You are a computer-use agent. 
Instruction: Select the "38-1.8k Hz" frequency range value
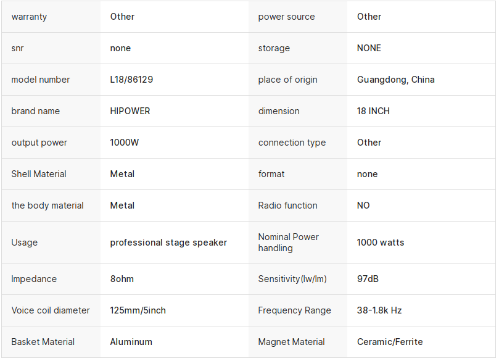click(x=379, y=310)
